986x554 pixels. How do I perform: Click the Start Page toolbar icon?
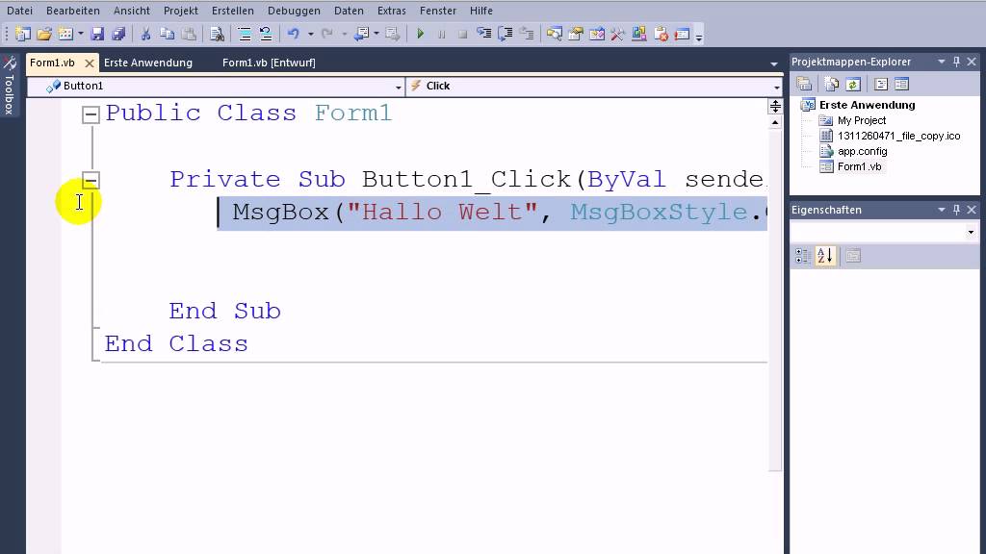(x=682, y=34)
